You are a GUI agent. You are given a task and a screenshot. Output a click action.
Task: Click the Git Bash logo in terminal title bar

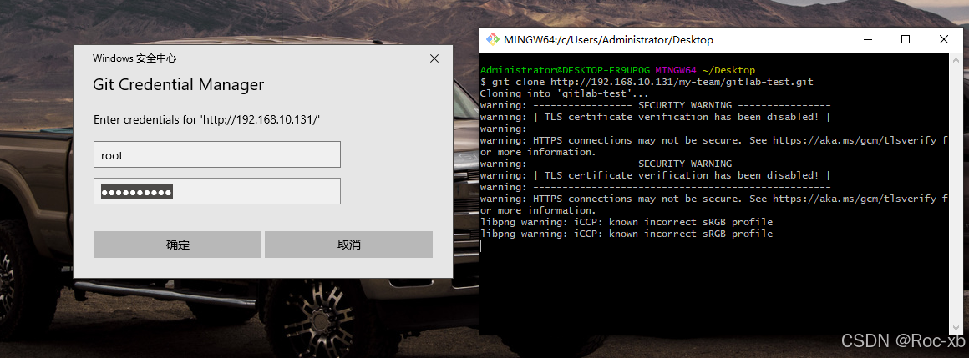point(493,40)
